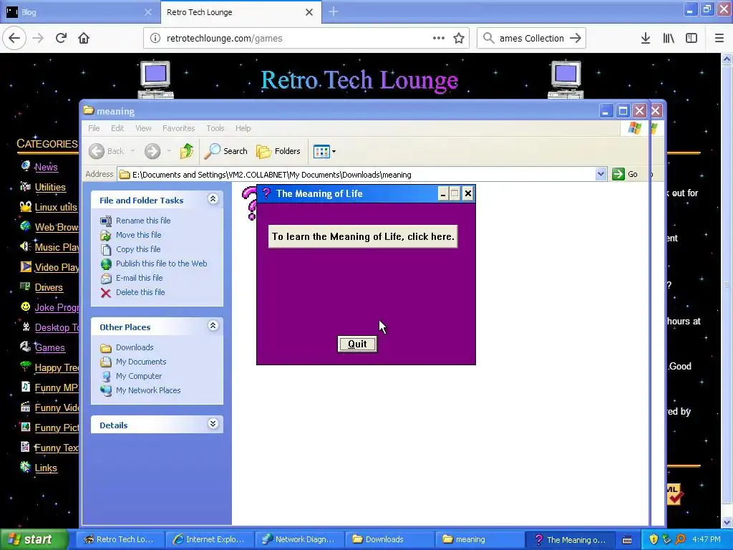The width and height of the screenshot is (733, 550).
Task: Toggle the Firefox sidebar view
Action: coord(691,38)
